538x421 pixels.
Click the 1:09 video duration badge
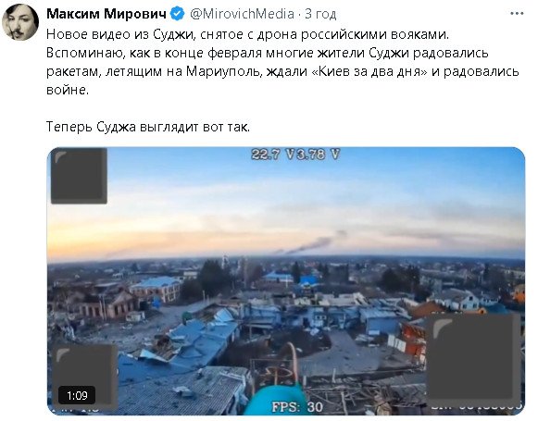[77, 396]
